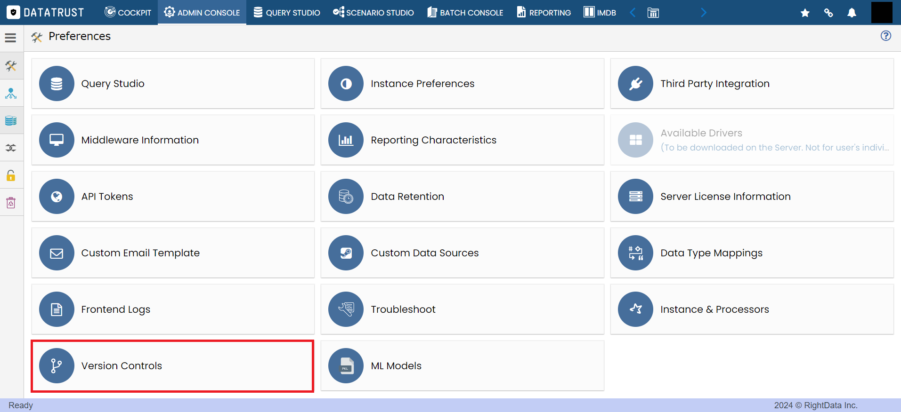Open Troubleshoot label
Screen dimensions: 901x412
pos(403,309)
